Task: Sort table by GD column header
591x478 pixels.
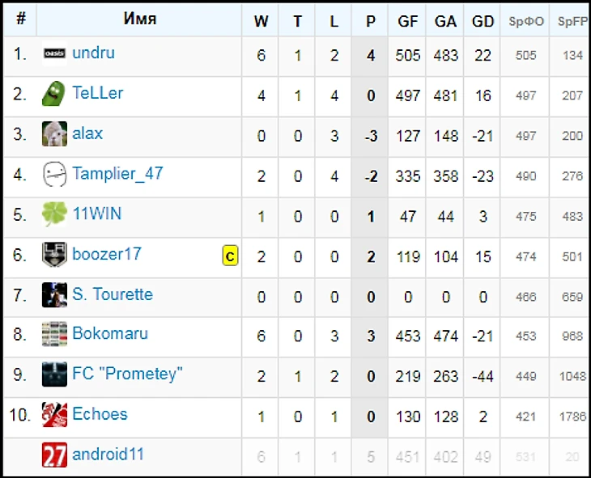Action: coord(483,22)
